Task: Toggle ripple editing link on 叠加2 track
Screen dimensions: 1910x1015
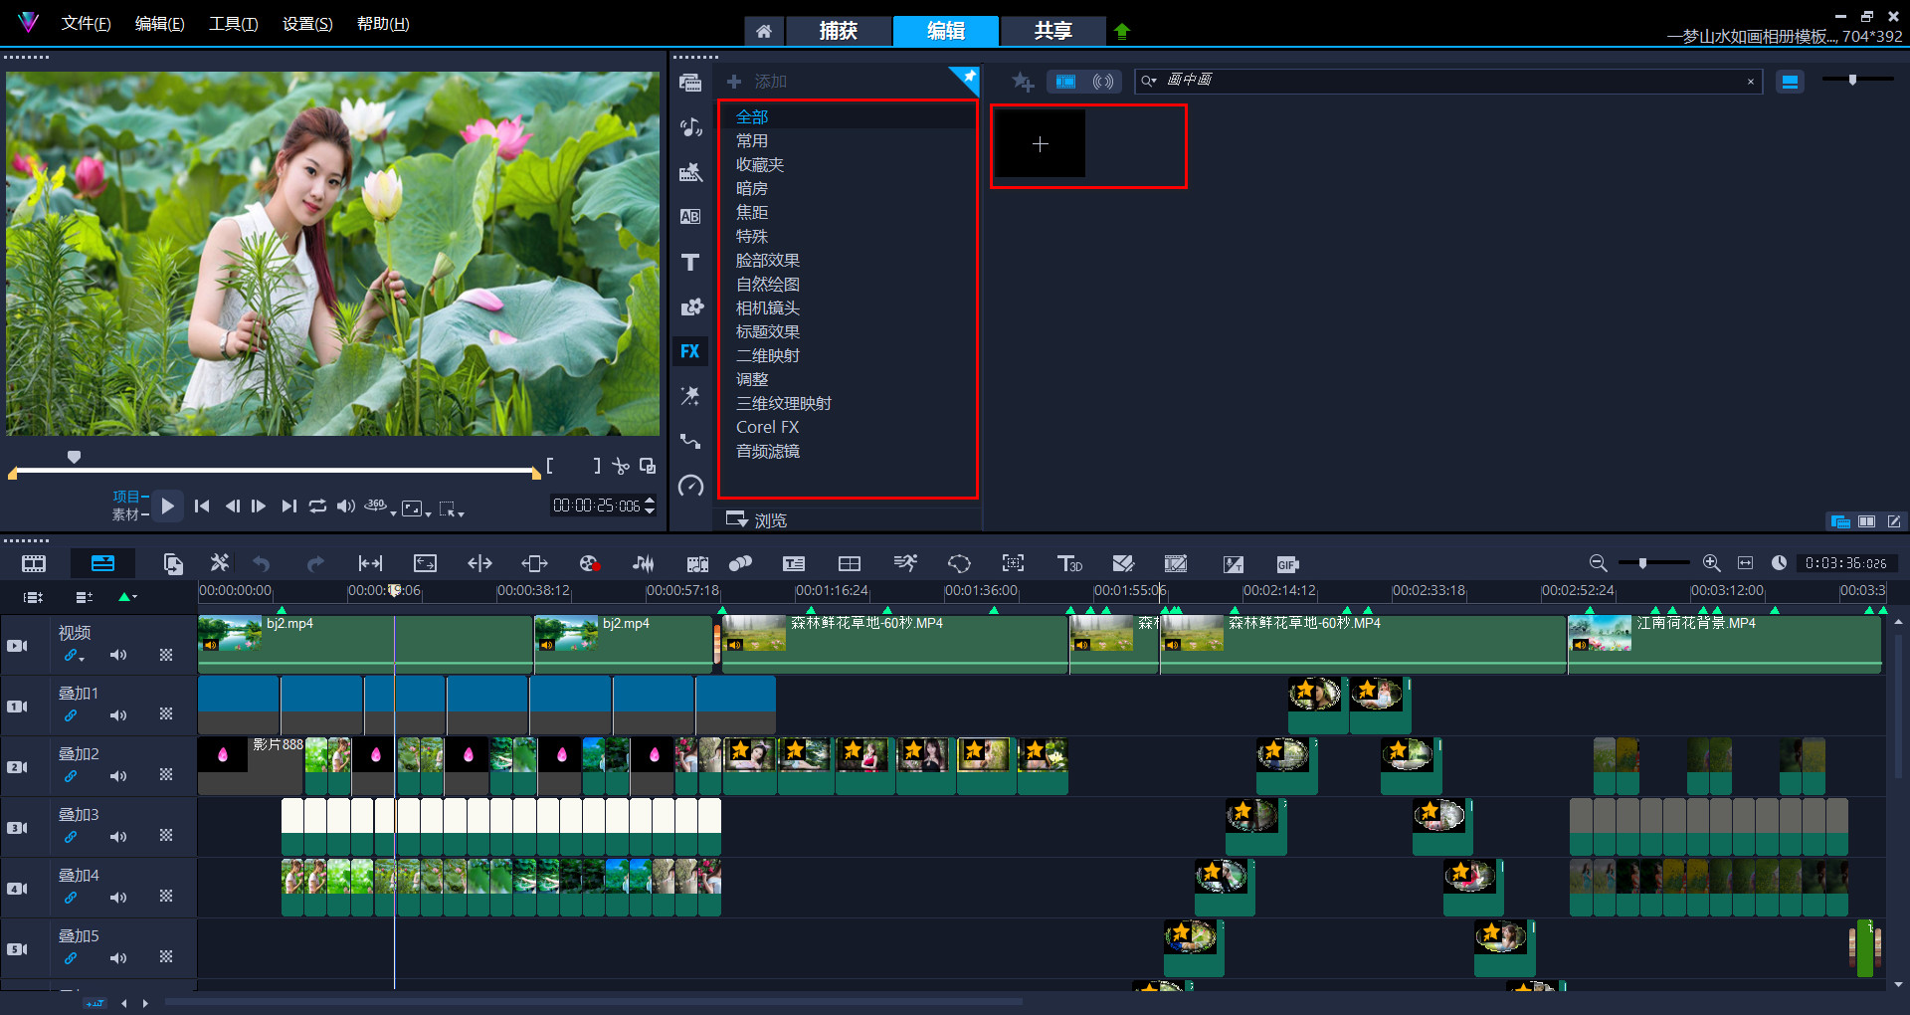Action: [x=71, y=776]
